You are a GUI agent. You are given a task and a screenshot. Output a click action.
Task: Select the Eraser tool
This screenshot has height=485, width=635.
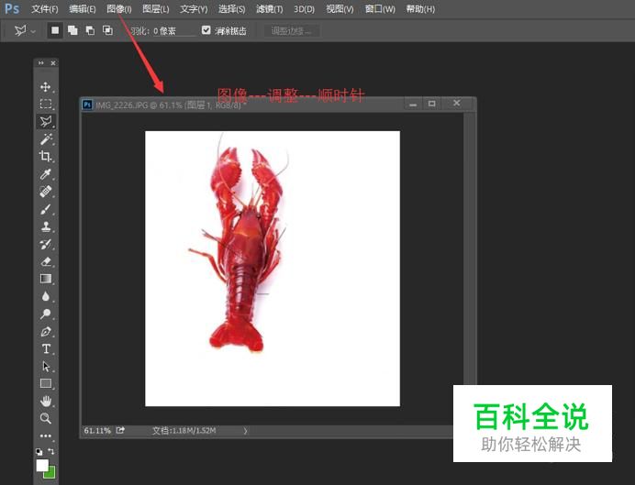click(x=46, y=261)
